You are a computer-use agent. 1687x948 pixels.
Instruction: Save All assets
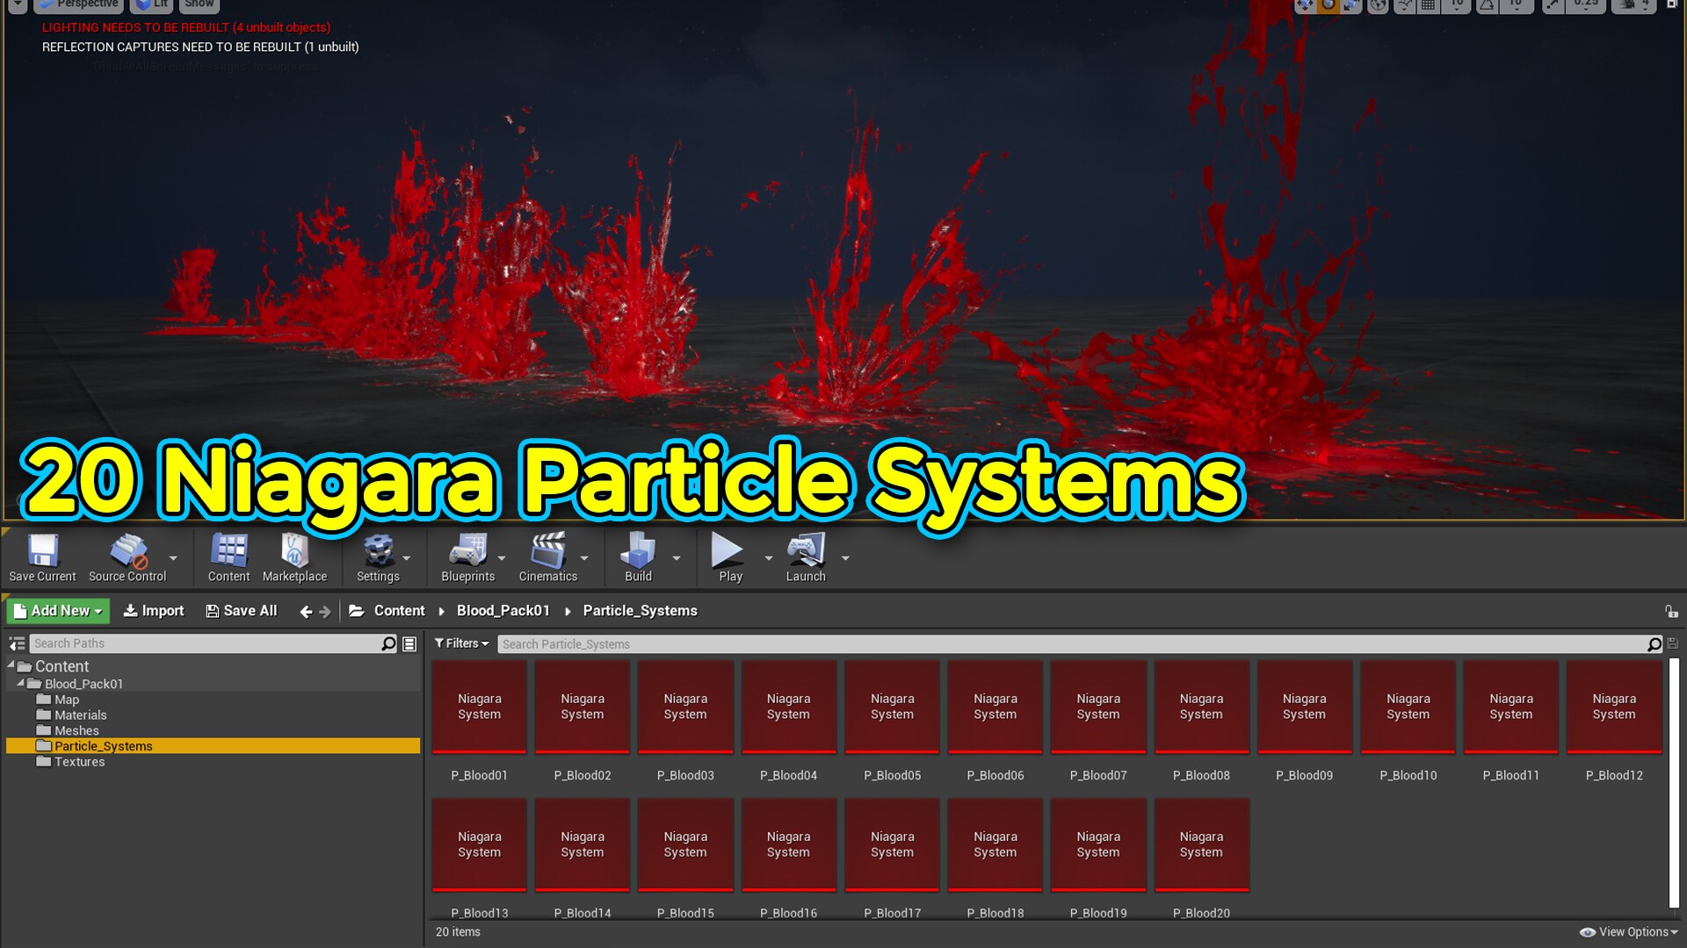(241, 610)
